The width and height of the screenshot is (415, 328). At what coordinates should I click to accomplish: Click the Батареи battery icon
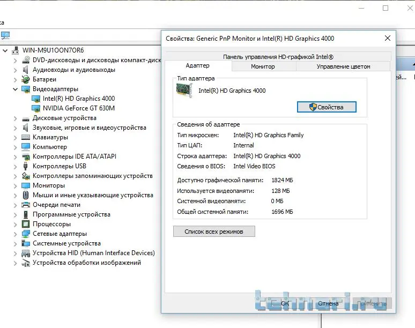(26, 79)
